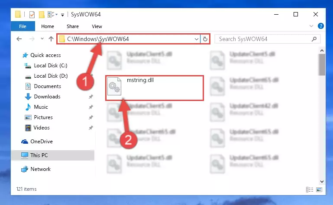Image resolution: width=333 pixels, height=205 pixels.
Task: Open Downloads in navigation pane
Action: [47, 97]
